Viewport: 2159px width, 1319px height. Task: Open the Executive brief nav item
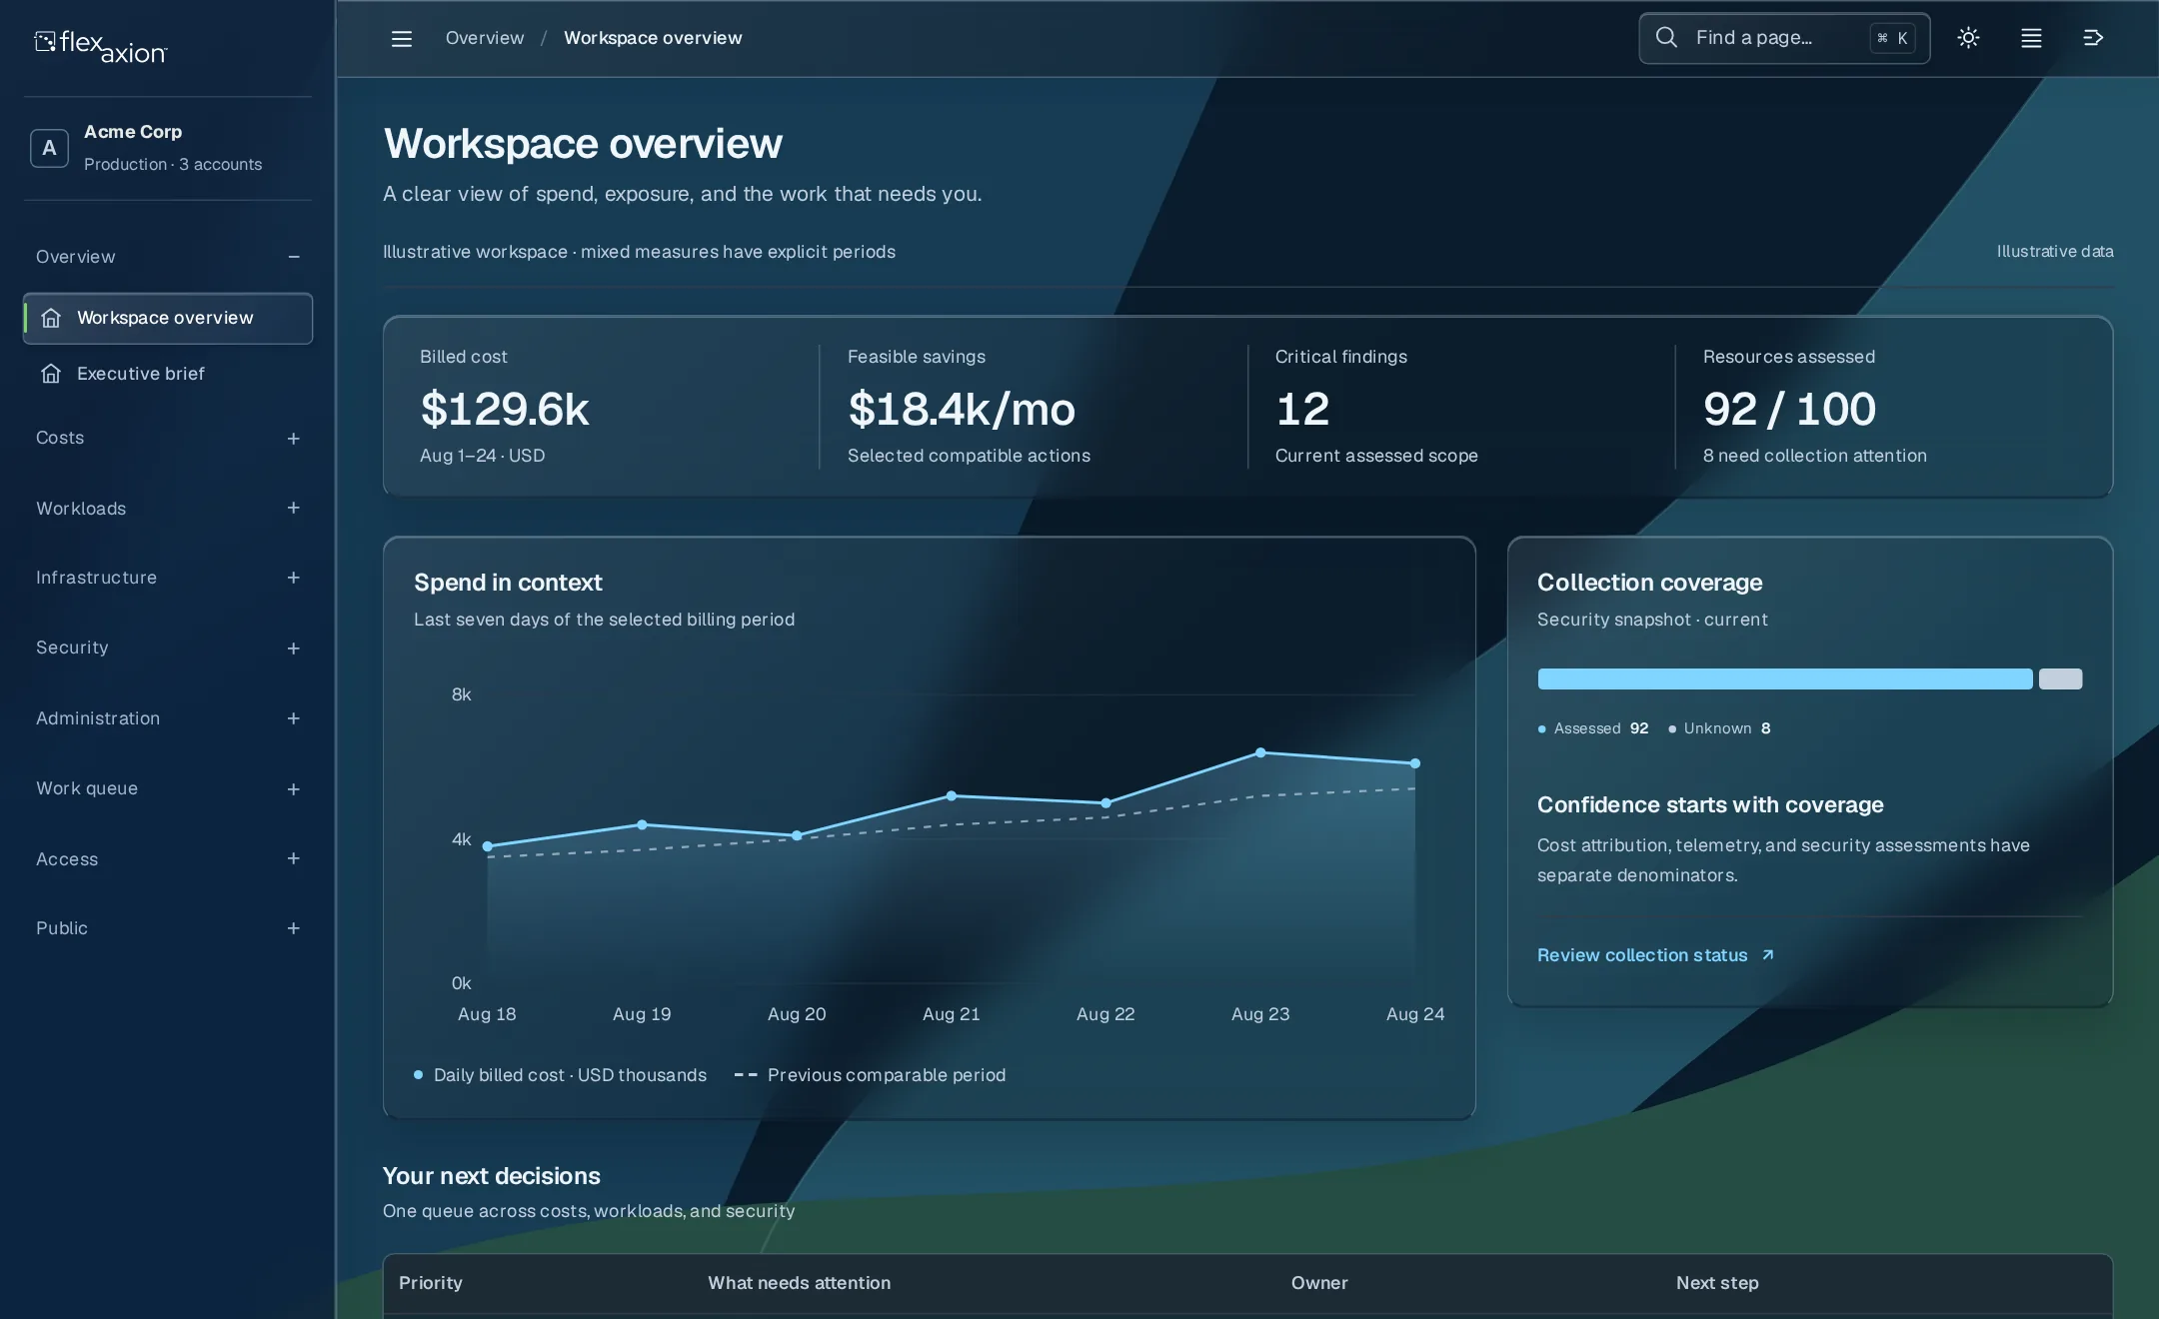168,374
